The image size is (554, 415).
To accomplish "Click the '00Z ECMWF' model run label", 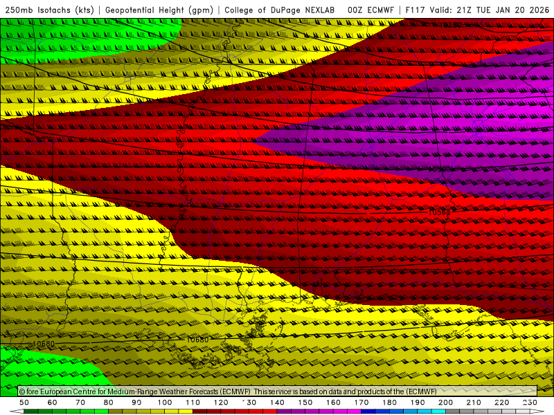I will click(370, 10).
